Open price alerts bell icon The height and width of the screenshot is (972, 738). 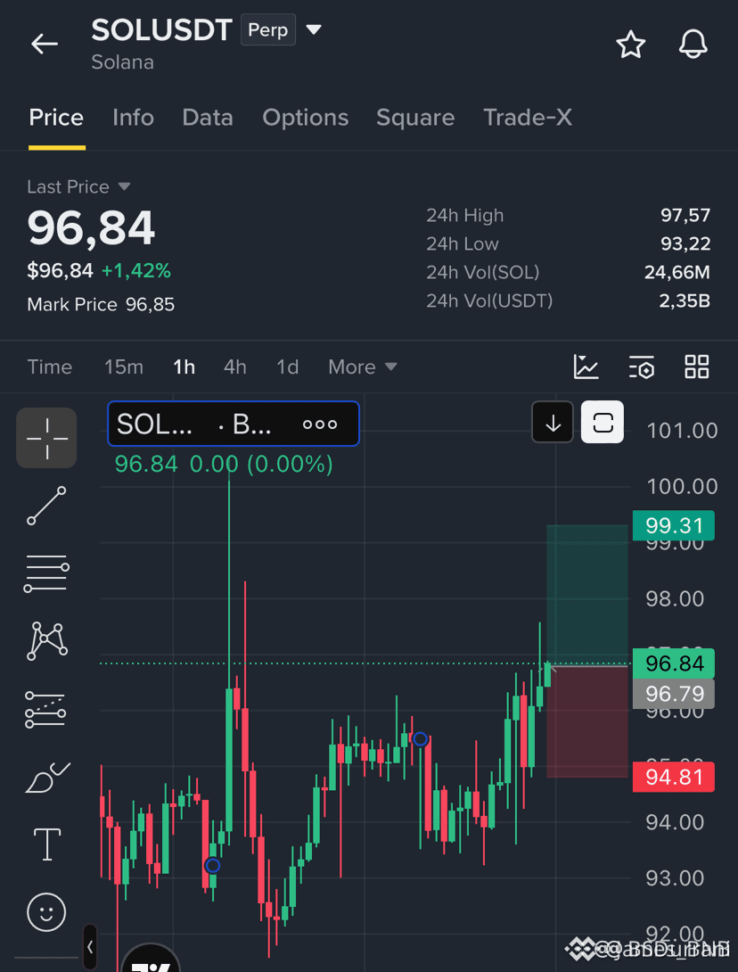(x=693, y=45)
